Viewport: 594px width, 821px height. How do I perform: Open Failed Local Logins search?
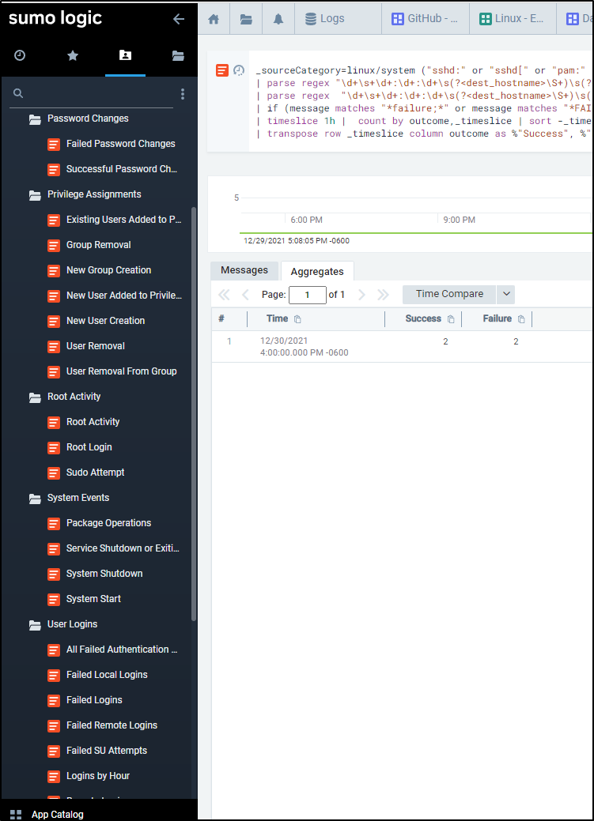tap(107, 674)
